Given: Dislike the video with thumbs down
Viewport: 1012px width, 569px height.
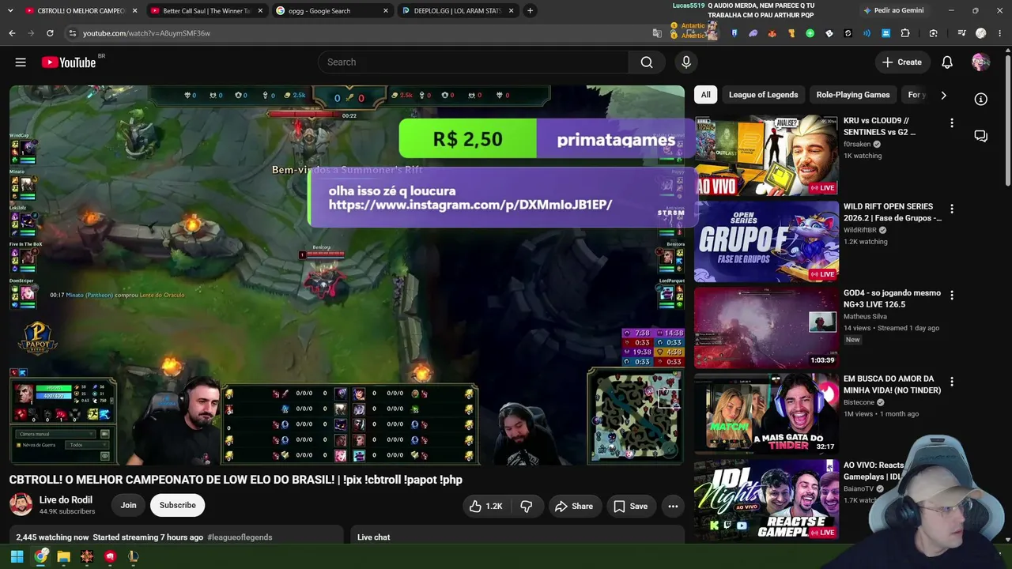Looking at the screenshot, I should click(526, 506).
